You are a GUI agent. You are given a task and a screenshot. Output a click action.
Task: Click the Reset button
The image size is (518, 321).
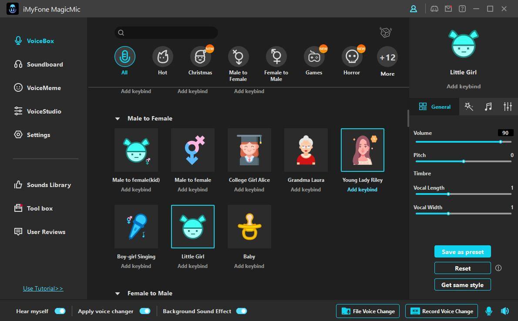coord(462,268)
